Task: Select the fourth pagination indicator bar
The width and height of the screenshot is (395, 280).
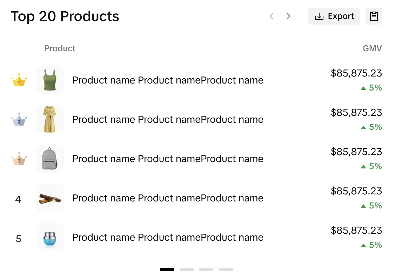Action: coord(226,269)
